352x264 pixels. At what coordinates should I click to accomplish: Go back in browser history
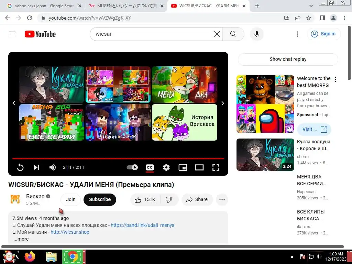pos(8,18)
